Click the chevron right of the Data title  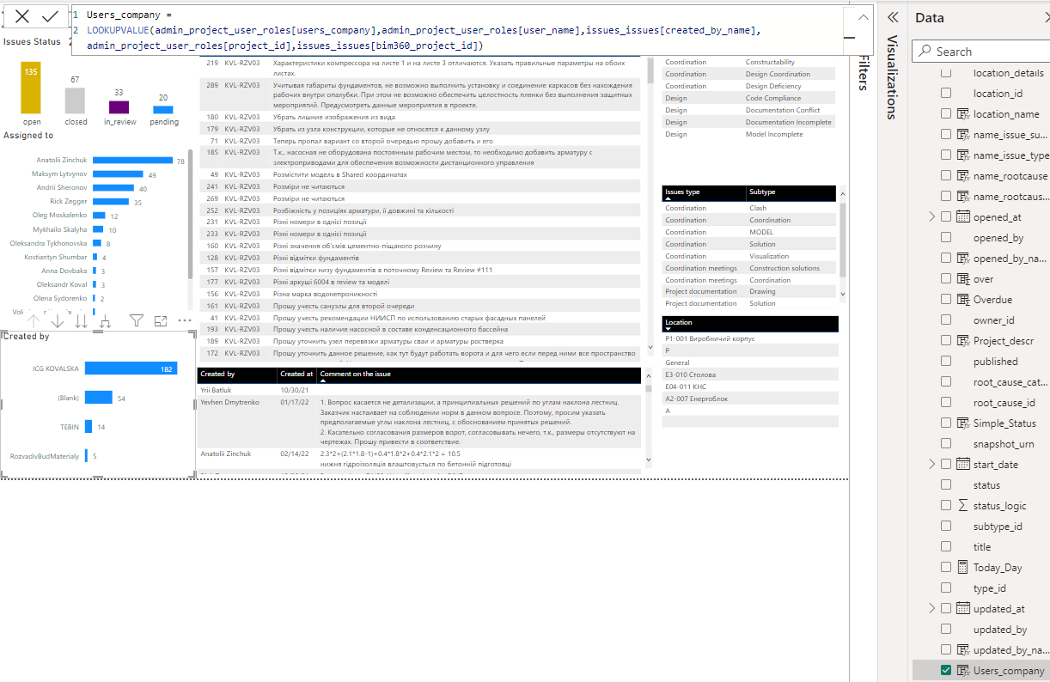1046,17
